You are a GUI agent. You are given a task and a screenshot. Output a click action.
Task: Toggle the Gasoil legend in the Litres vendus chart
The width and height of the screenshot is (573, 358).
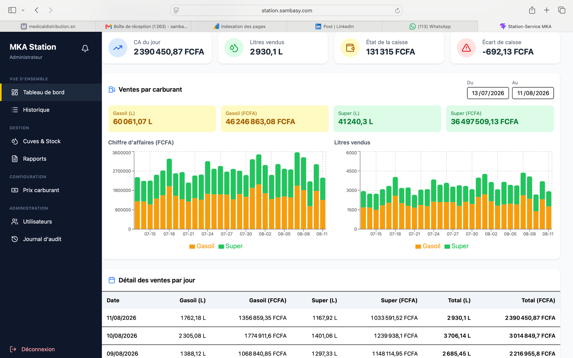point(428,246)
